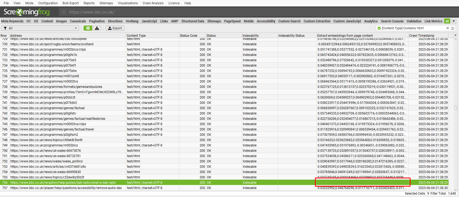459x197 pixels.
Task: Open the All filter dropdown
Action: [40, 28]
